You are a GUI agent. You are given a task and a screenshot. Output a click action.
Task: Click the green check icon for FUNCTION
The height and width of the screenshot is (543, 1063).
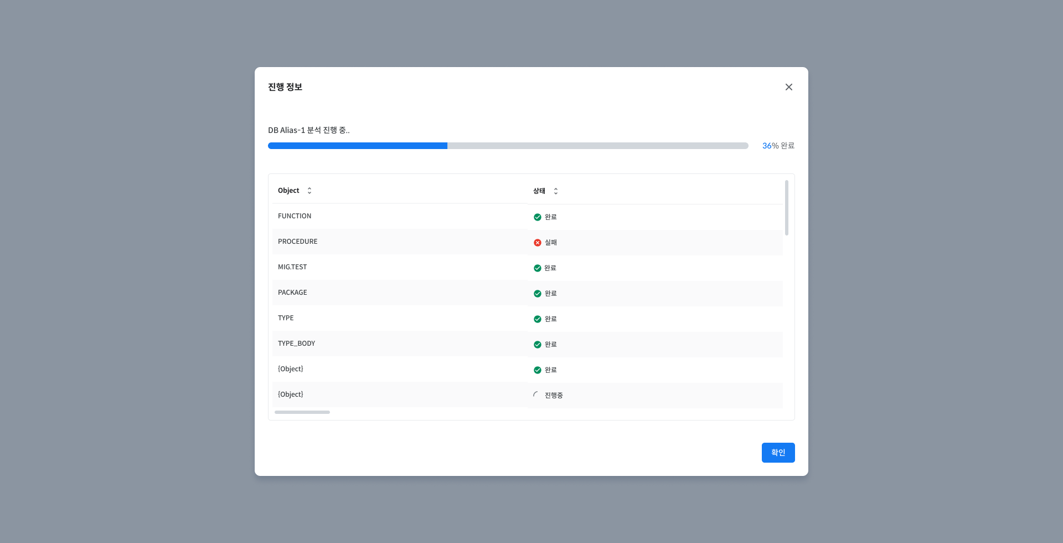pyautogui.click(x=537, y=217)
